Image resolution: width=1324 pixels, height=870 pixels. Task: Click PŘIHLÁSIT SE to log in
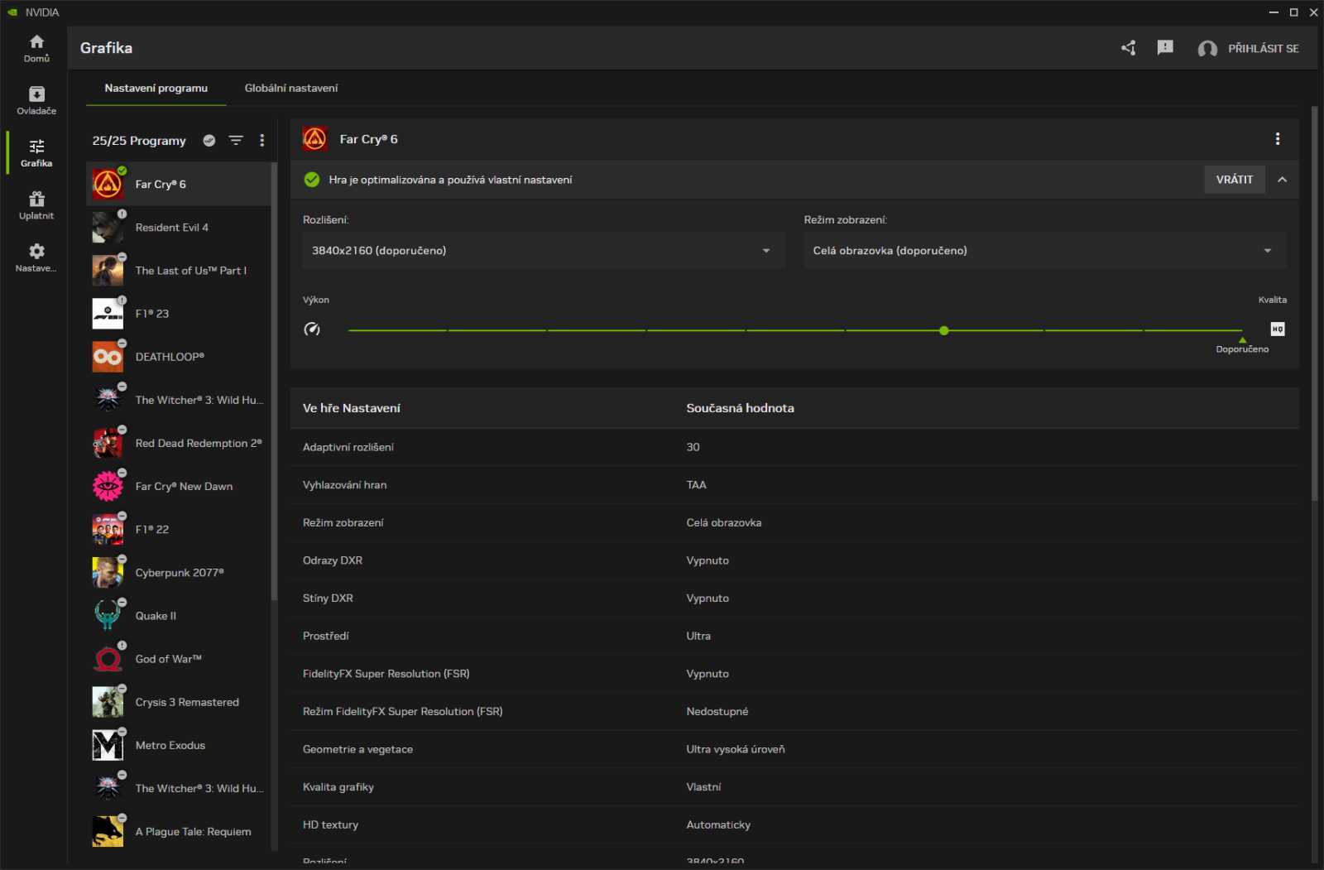pyautogui.click(x=1263, y=49)
